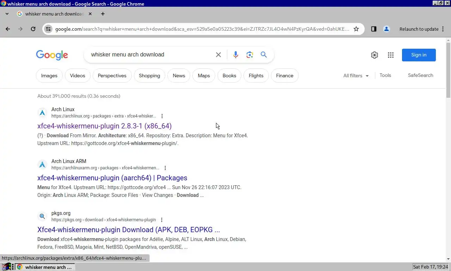Click the Arch Linux site favicon
The height and width of the screenshot is (271, 451).
42,113
